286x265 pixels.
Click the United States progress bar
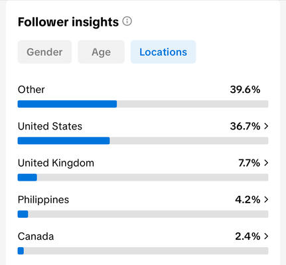pos(143,141)
